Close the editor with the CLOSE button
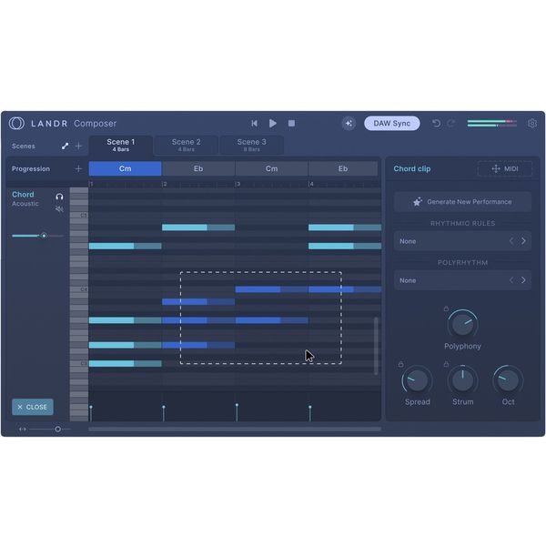This screenshot has height=546, width=546. click(33, 407)
